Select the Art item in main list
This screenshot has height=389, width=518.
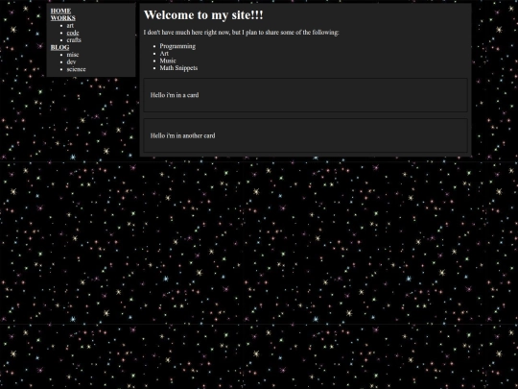pyautogui.click(x=164, y=54)
